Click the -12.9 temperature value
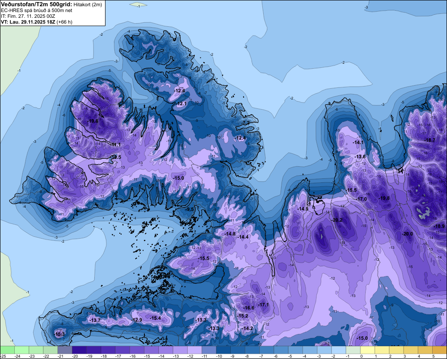Image resolution: width=447 pixels, height=359 pixels. [x=137, y=320]
